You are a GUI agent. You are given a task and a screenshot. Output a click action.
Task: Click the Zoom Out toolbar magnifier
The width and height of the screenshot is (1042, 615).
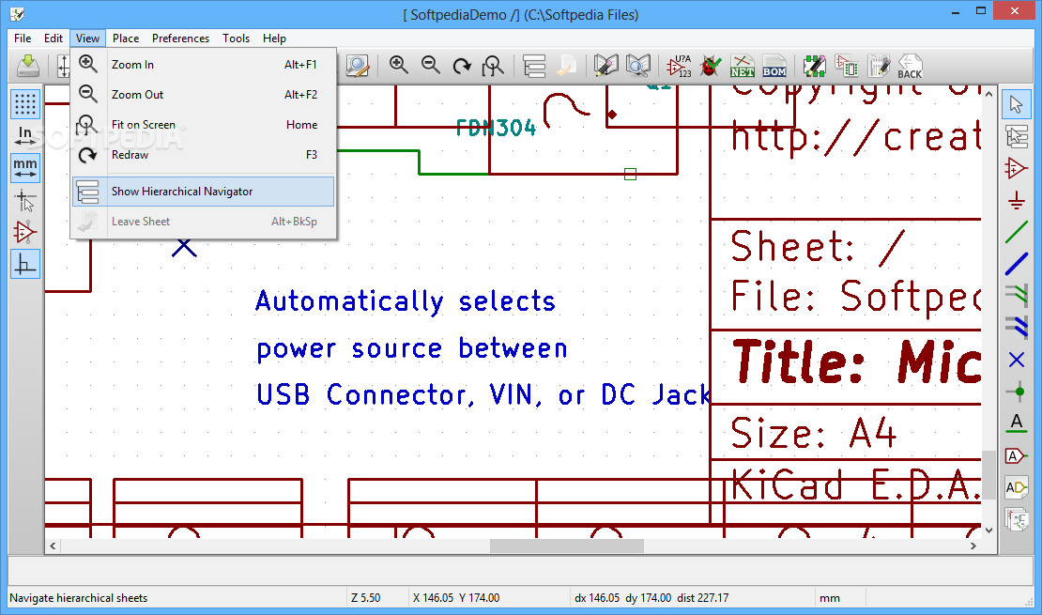coord(431,65)
